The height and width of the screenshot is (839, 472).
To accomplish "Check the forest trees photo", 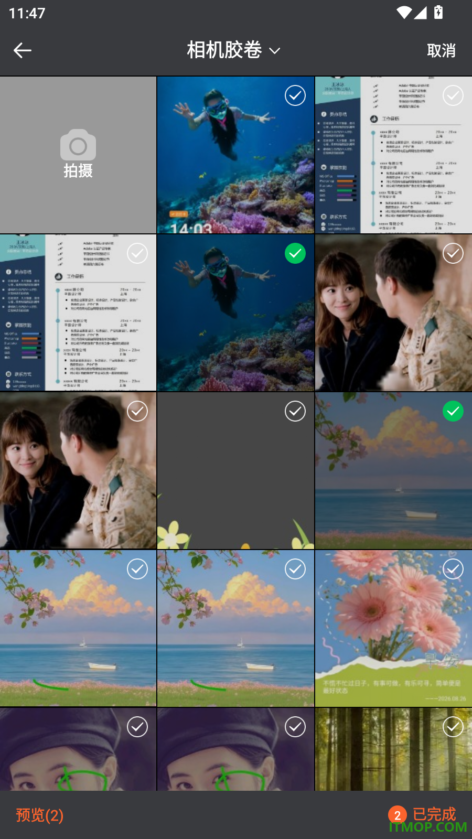I will pyautogui.click(x=453, y=727).
